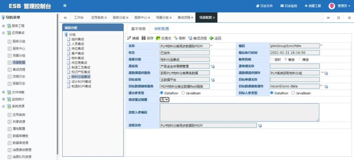This screenshot has width=354, height=160.
Task: Close the 服务中心 tab
Action: point(149,18)
